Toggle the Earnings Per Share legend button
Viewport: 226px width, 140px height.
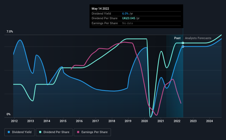coord(92,132)
